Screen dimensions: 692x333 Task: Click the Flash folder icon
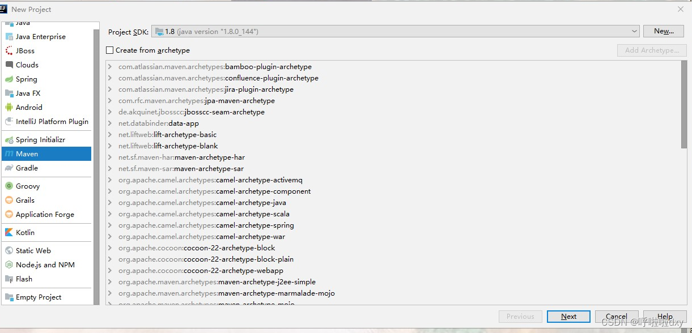(x=9, y=279)
